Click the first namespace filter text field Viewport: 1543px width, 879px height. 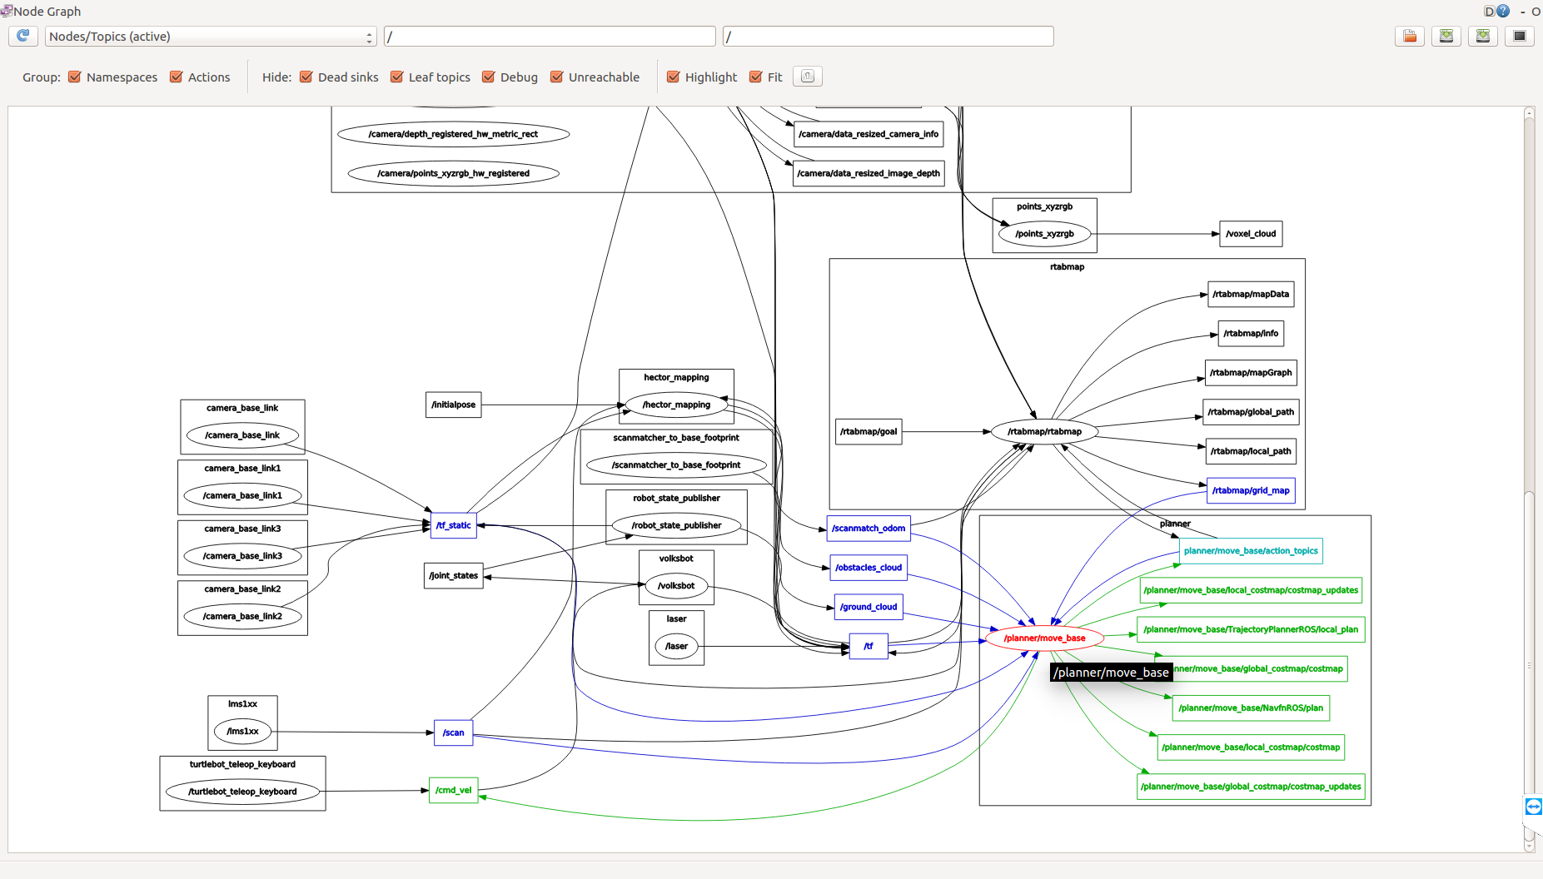[x=550, y=37]
